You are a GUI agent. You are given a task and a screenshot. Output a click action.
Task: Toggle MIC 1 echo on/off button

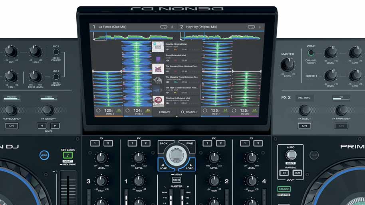(x=56, y=51)
